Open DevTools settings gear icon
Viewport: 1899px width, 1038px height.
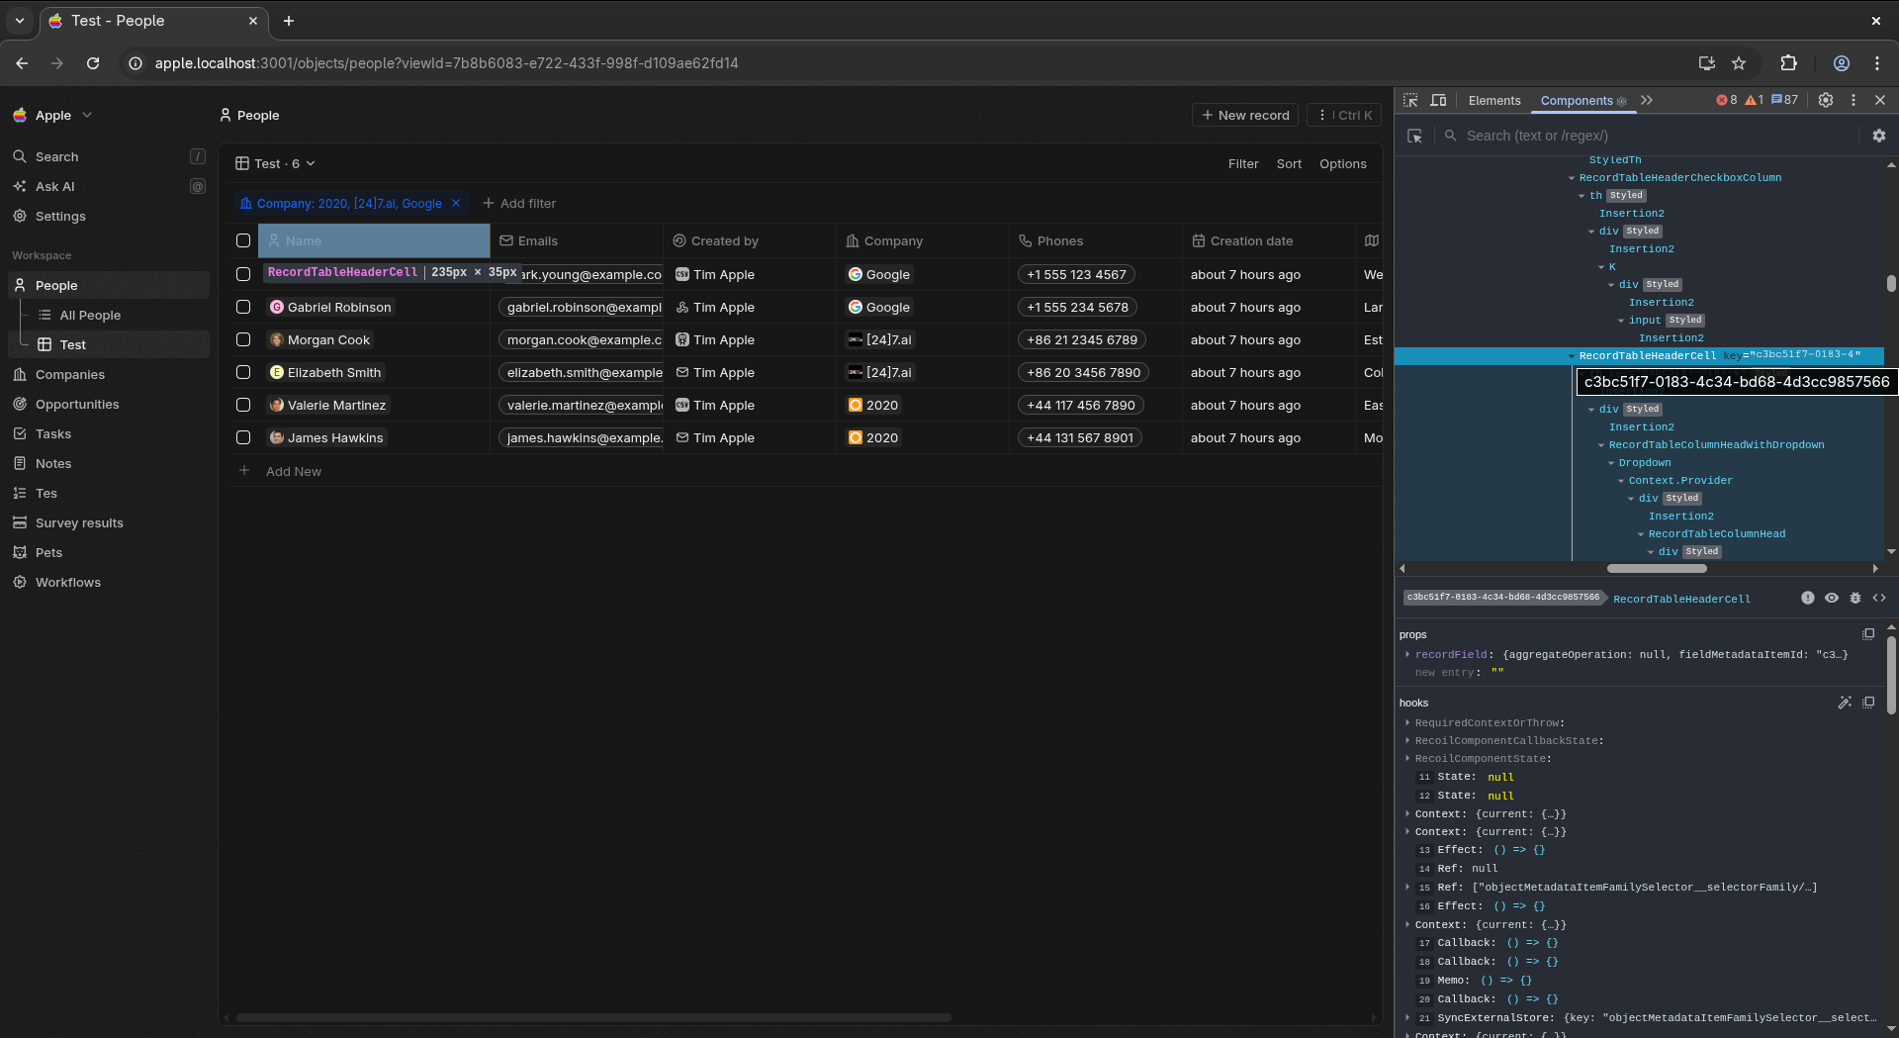[1826, 100]
